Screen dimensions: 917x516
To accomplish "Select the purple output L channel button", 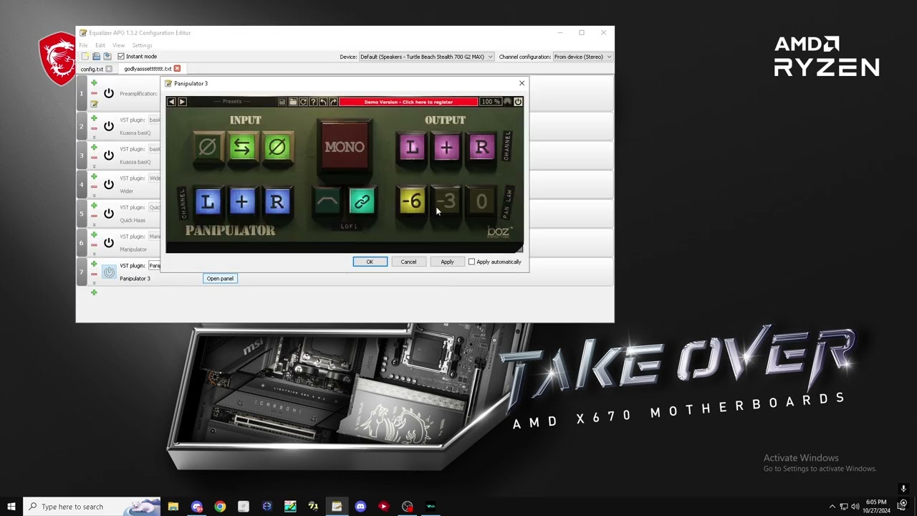I will tap(412, 148).
